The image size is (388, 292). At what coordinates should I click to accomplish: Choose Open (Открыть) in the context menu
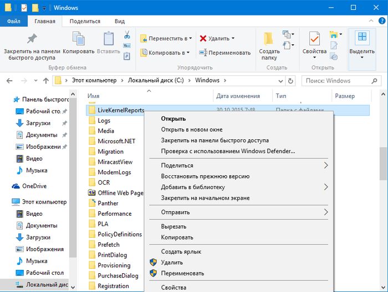coord(173,118)
